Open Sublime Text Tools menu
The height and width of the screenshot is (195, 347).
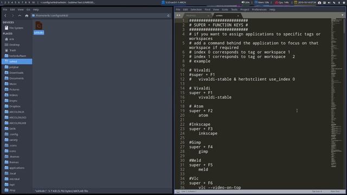point(234,10)
